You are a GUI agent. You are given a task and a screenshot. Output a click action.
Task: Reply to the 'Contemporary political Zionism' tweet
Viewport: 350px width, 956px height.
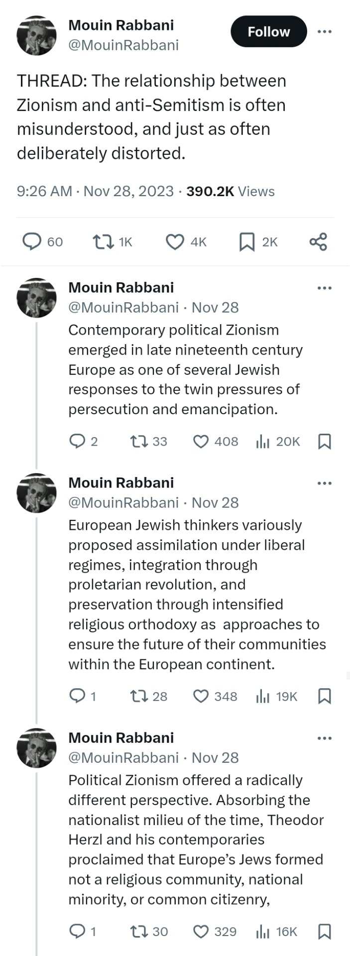click(77, 441)
